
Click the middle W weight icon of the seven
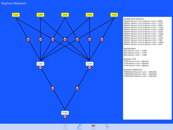coord(65,39)
